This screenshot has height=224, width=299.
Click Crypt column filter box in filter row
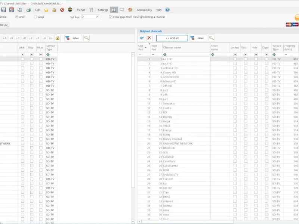pyautogui.click(x=266, y=55)
